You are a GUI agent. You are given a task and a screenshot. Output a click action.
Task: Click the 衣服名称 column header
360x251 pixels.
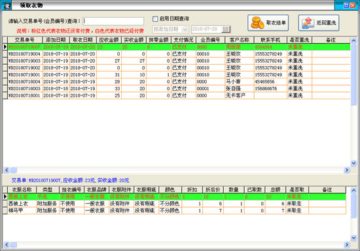(22, 190)
